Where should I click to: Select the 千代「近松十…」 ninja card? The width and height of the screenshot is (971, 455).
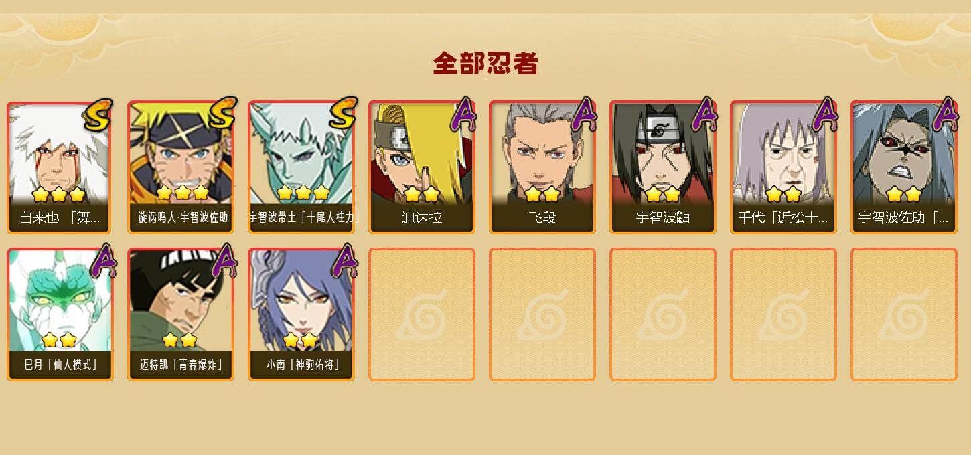click(783, 167)
